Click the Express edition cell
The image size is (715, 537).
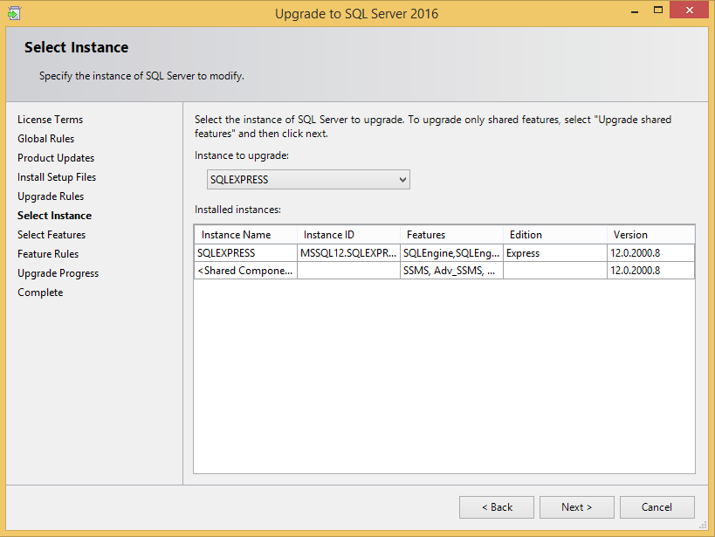click(555, 252)
